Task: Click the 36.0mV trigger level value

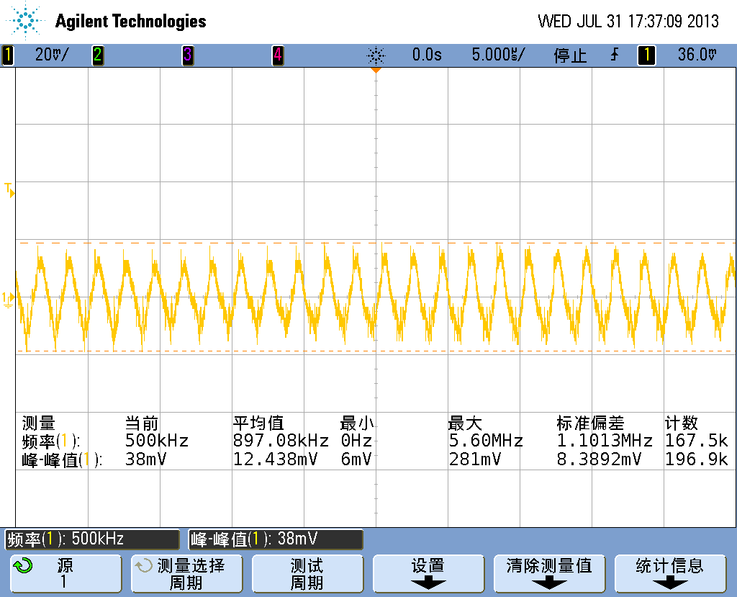Action: coord(697,55)
